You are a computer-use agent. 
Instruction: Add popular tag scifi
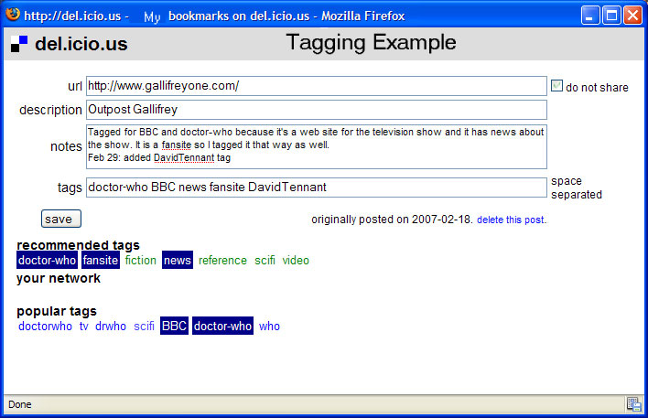tap(144, 326)
